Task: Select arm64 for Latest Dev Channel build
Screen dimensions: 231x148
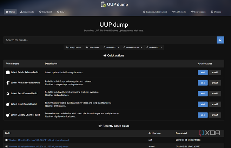Action: (215, 104)
